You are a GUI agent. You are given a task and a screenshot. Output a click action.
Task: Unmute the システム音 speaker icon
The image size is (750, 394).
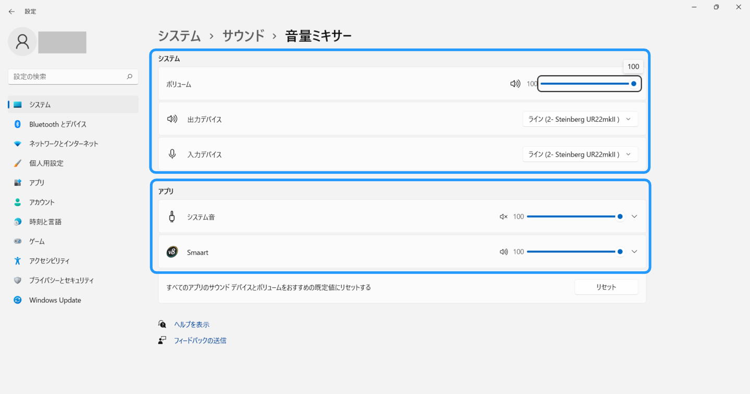pyautogui.click(x=503, y=217)
